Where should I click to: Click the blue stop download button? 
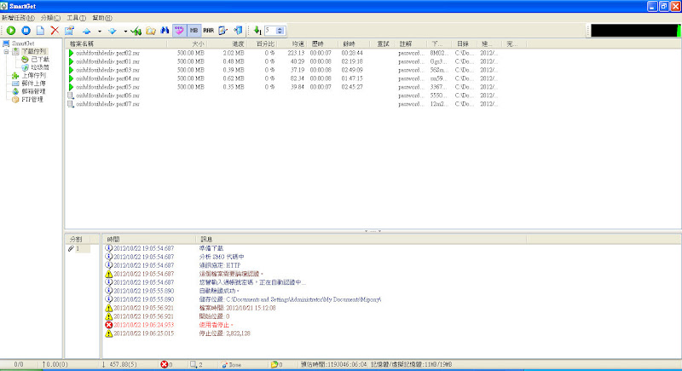tap(25, 30)
